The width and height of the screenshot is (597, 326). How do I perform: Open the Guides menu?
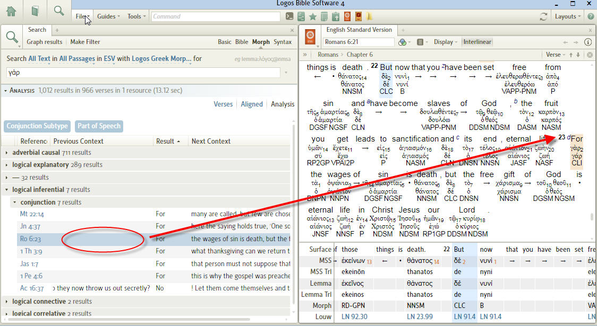pos(108,16)
